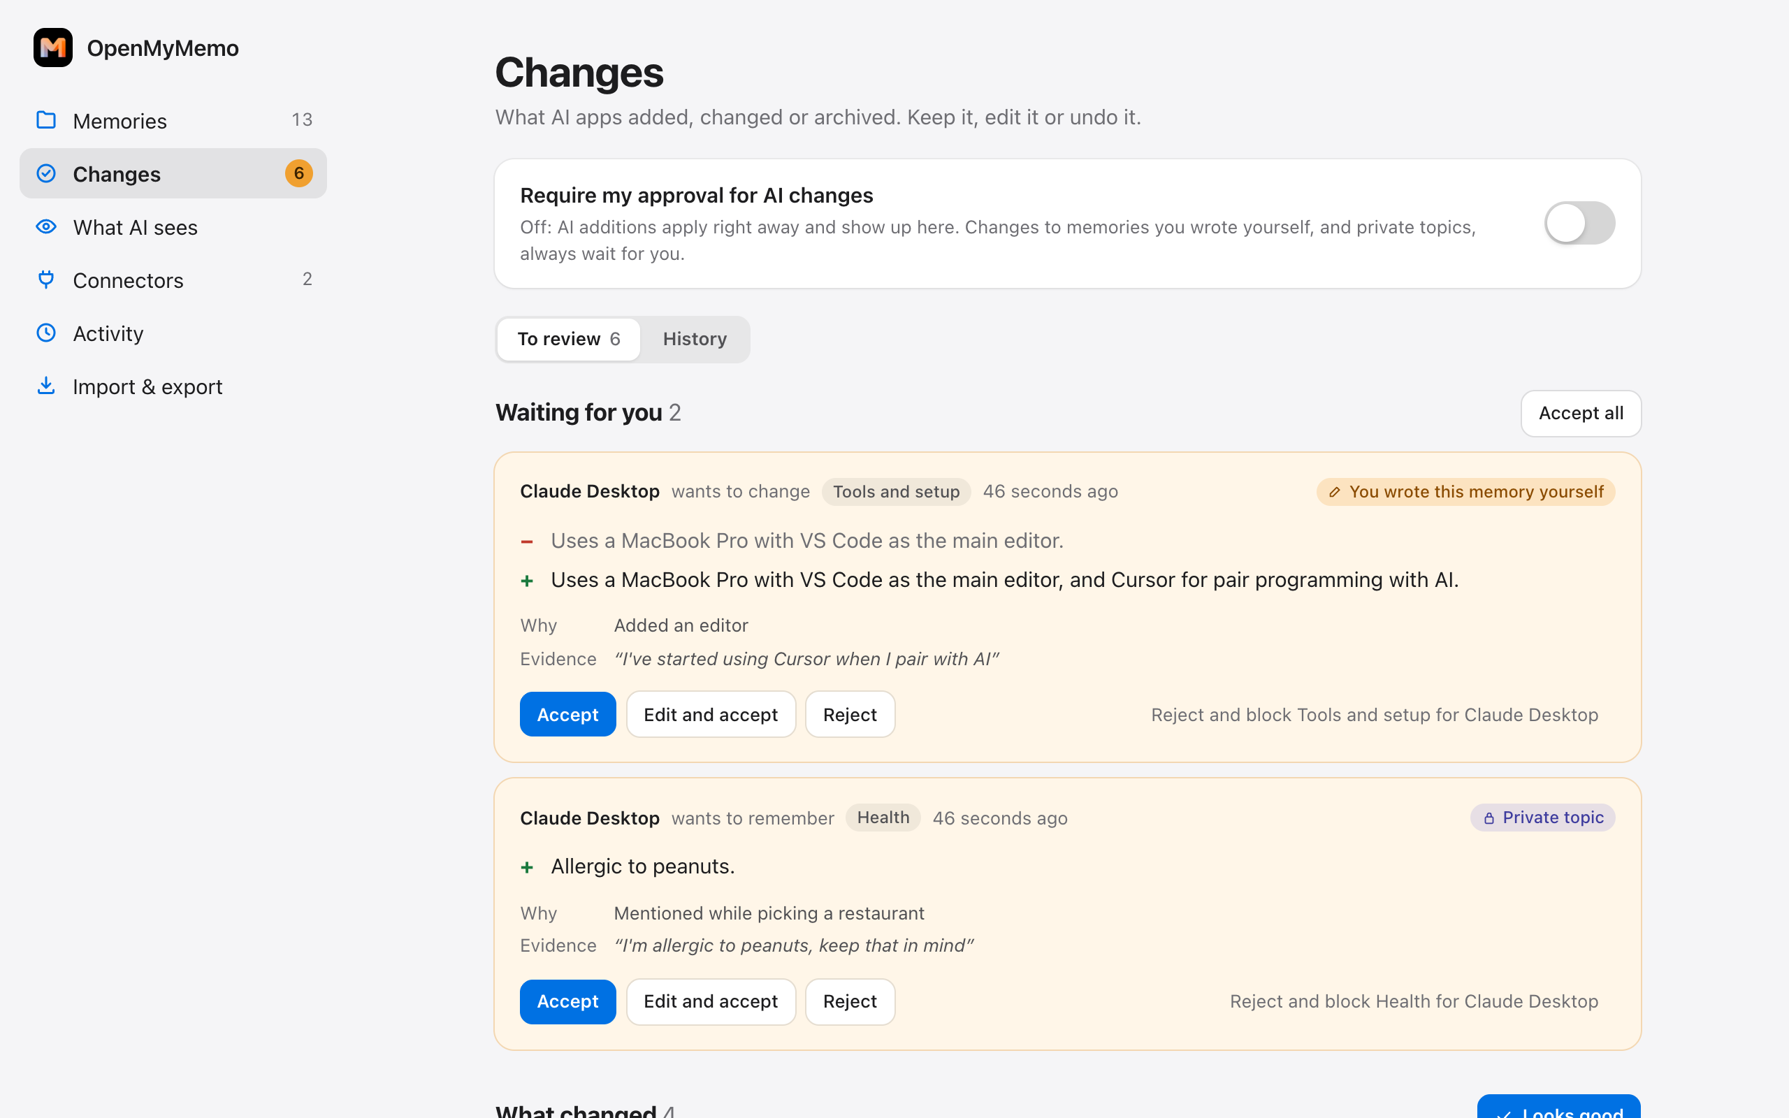The width and height of the screenshot is (1789, 1118).
Task: Click Edit and accept for Health memory
Action: point(711,1001)
